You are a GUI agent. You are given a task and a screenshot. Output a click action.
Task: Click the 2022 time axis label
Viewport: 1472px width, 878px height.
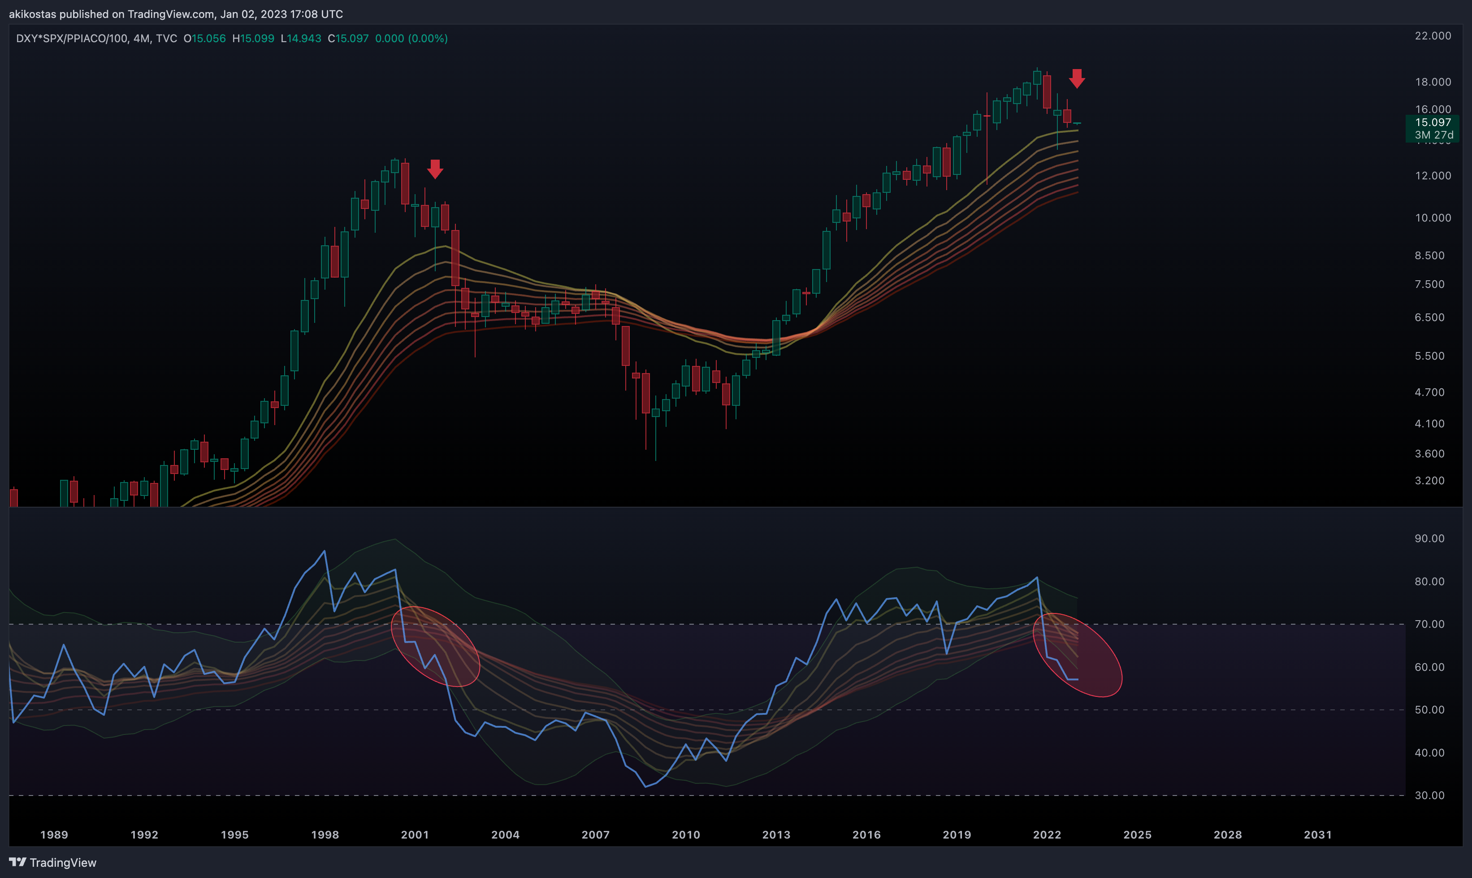point(1048,835)
